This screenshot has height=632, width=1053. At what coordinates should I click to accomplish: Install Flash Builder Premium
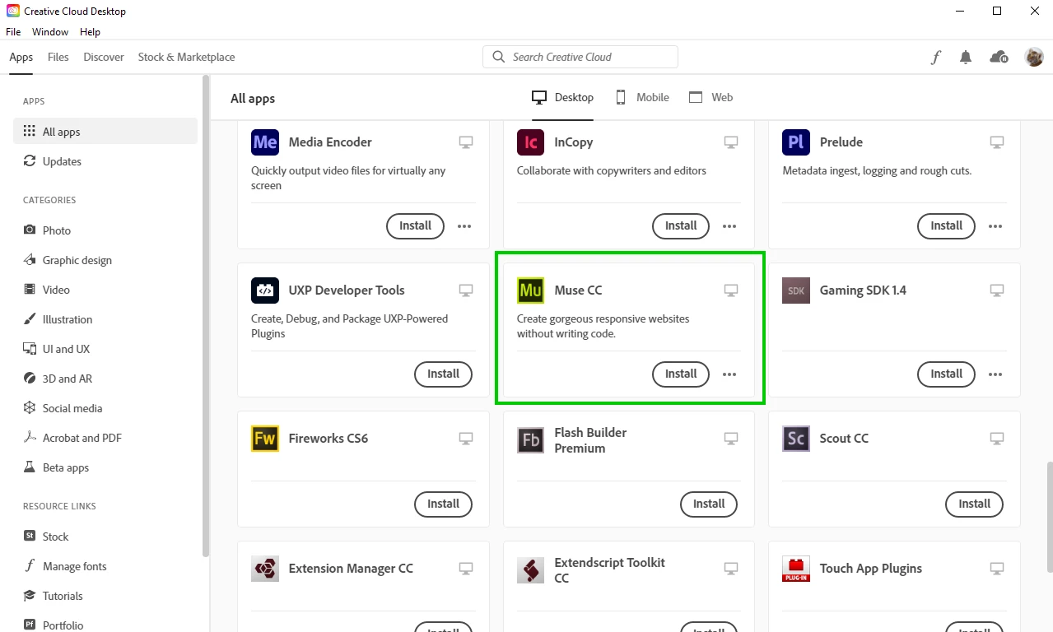pyautogui.click(x=709, y=504)
